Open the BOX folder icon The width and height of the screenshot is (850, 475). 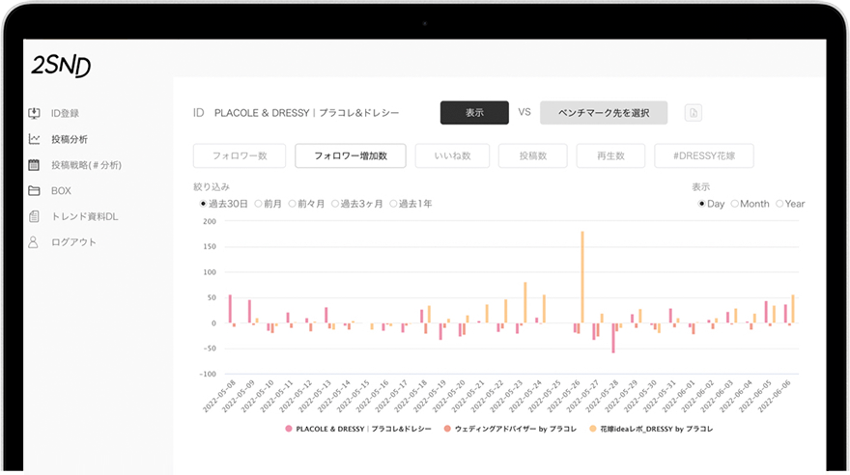(x=34, y=191)
